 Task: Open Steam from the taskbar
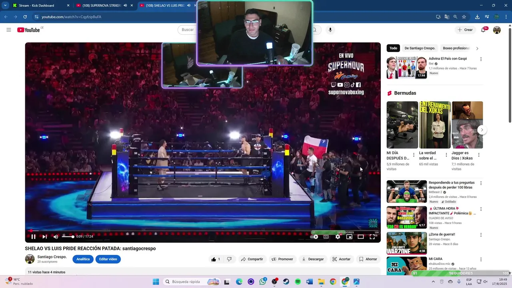(x=286, y=282)
